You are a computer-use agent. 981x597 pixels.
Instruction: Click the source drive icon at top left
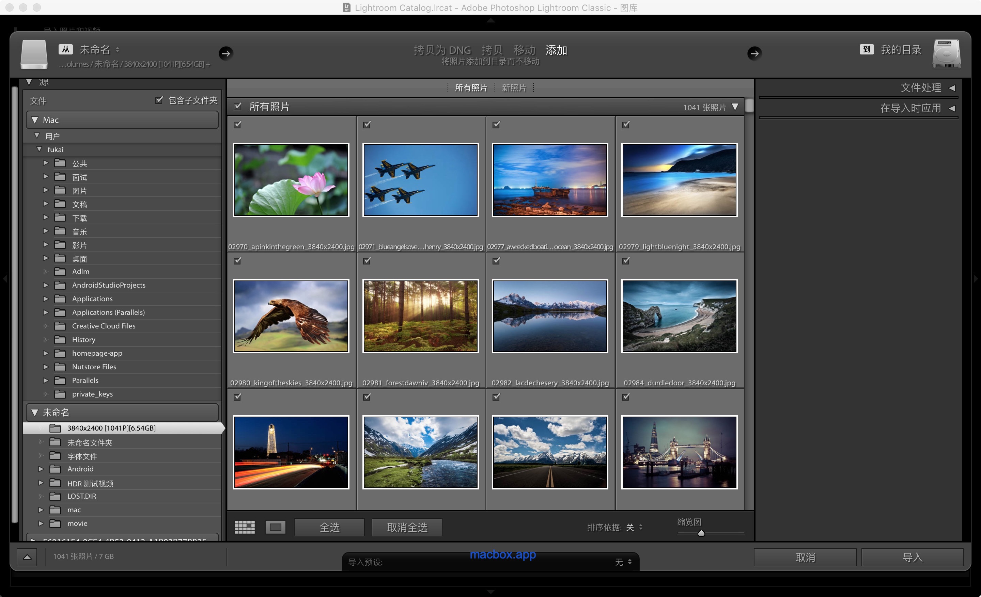click(x=34, y=54)
